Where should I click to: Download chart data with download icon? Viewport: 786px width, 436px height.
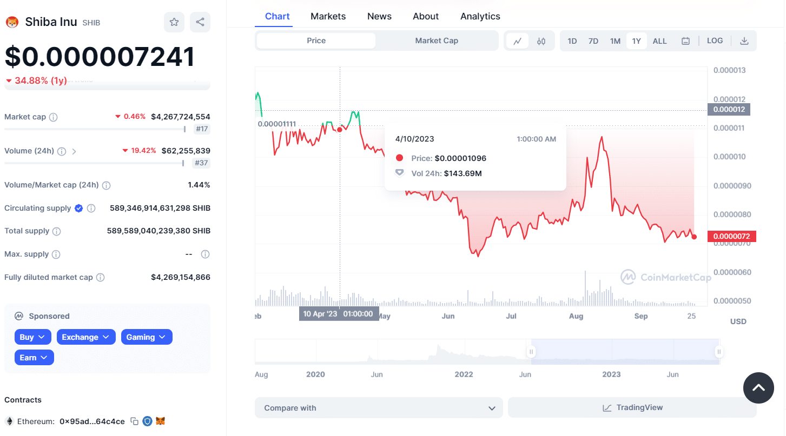[x=744, y=41]
